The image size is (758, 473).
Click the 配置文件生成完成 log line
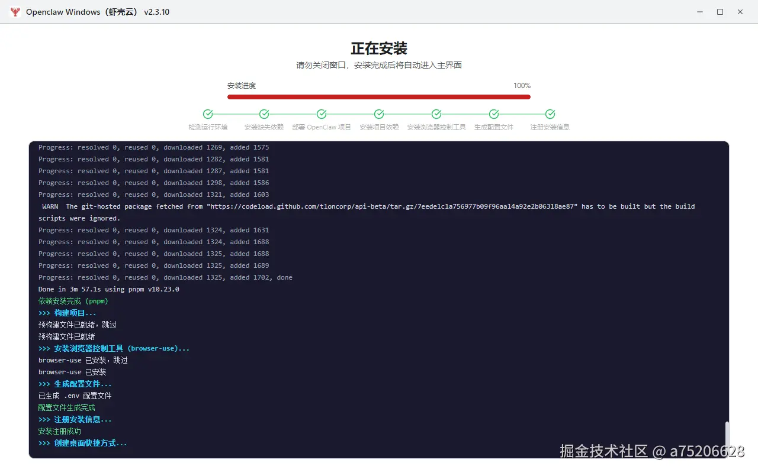tap(67, 407)
